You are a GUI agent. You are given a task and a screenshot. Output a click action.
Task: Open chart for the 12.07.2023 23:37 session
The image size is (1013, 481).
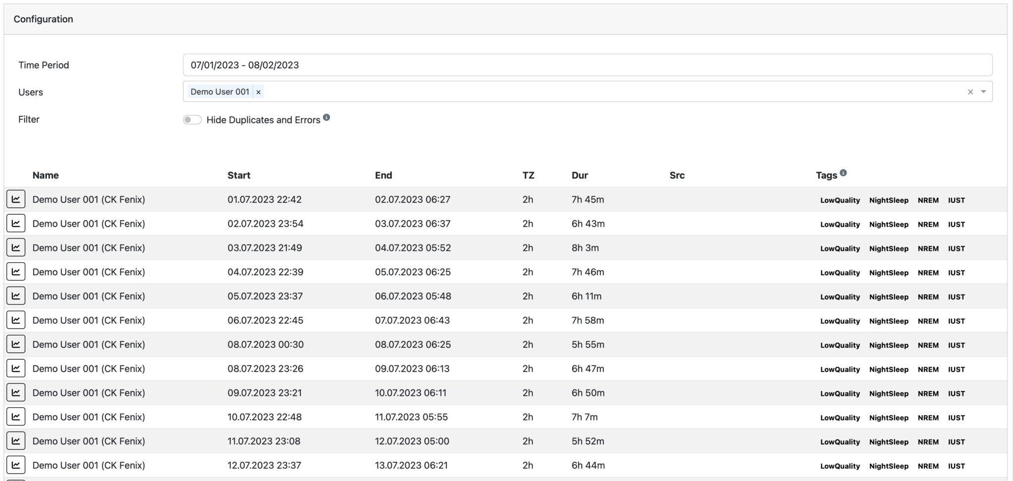[16, 465]
